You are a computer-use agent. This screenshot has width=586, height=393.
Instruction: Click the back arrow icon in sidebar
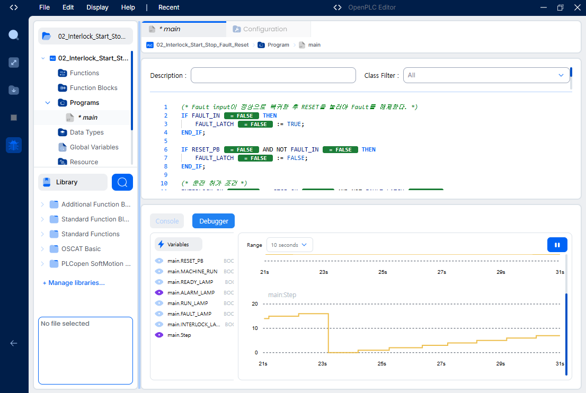[14, 343]
